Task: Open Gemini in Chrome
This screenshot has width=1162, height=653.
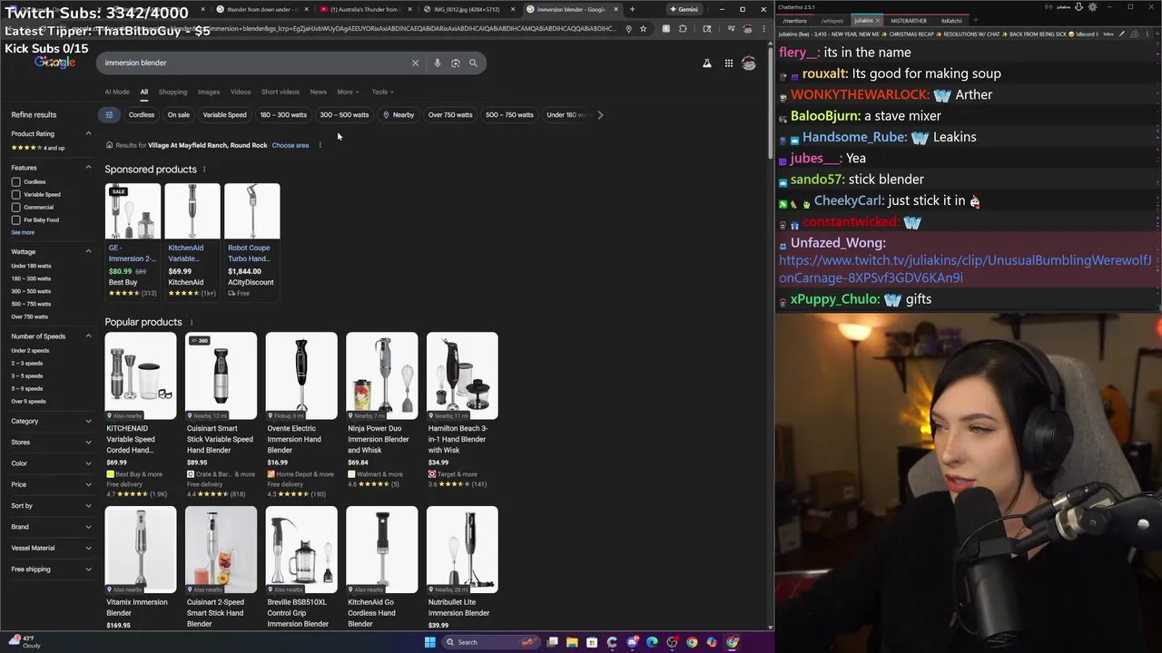Action: point(684,9)
